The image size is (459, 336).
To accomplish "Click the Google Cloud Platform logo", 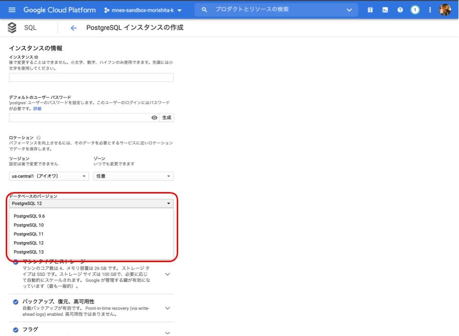I will pyautogui.click(x=59, y=10).
